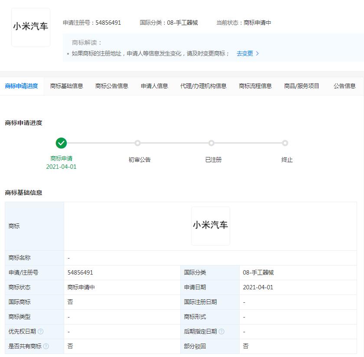This screenshot has height=357, width=364.
Task: Open the 商标流程信息 tab
Action: (x=255, y=85)
